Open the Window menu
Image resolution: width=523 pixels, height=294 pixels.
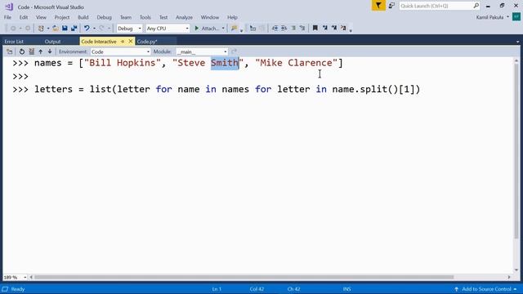(x=210, y=17)
